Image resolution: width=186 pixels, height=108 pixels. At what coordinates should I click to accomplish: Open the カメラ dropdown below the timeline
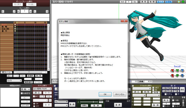pos(14,81)
